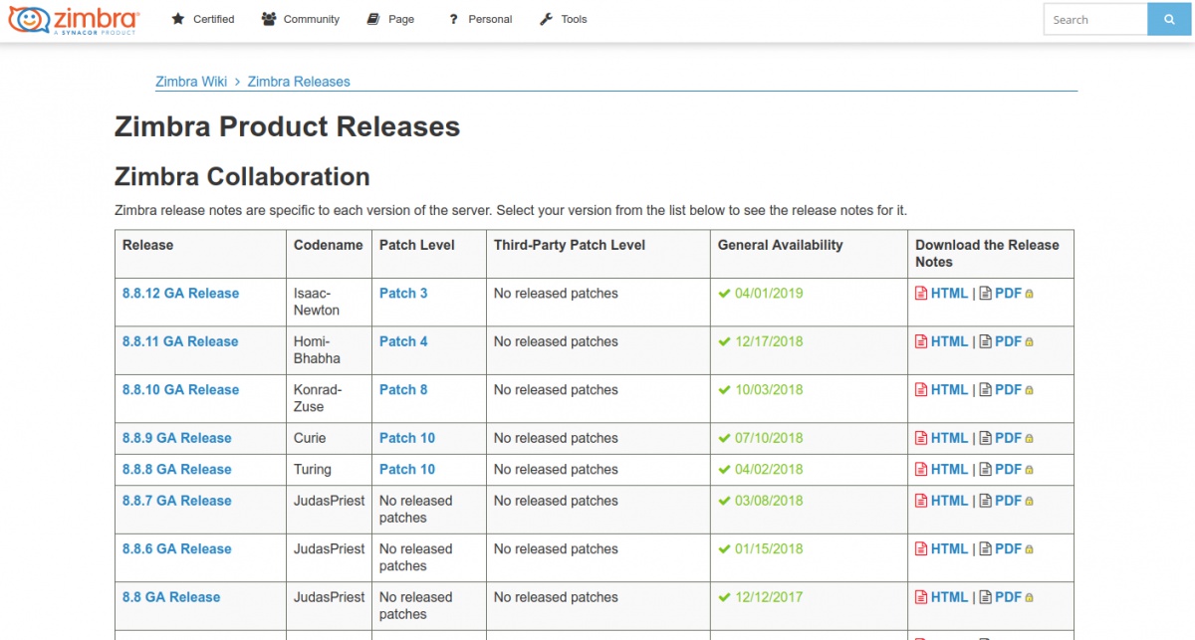
Task: Click the Zimbra logo
Action: [74, 20]
